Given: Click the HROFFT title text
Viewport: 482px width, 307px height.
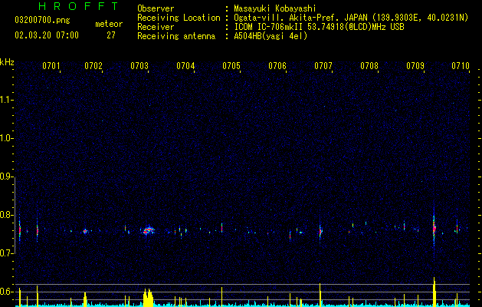Looking at the screenshot, I should click(x=78, y=6).
